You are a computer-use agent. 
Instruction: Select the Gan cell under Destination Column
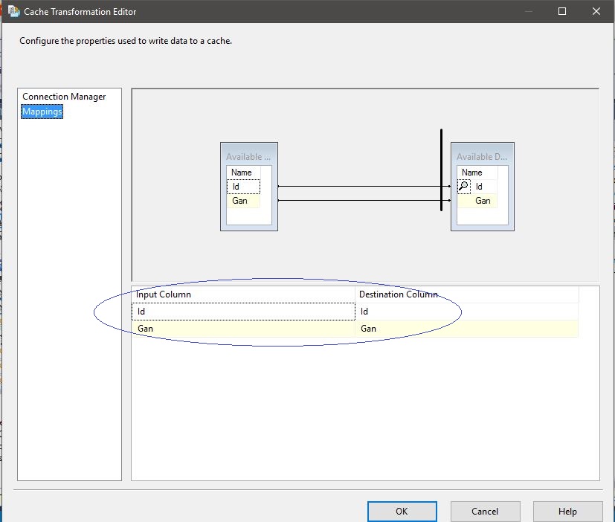point(467,328)
